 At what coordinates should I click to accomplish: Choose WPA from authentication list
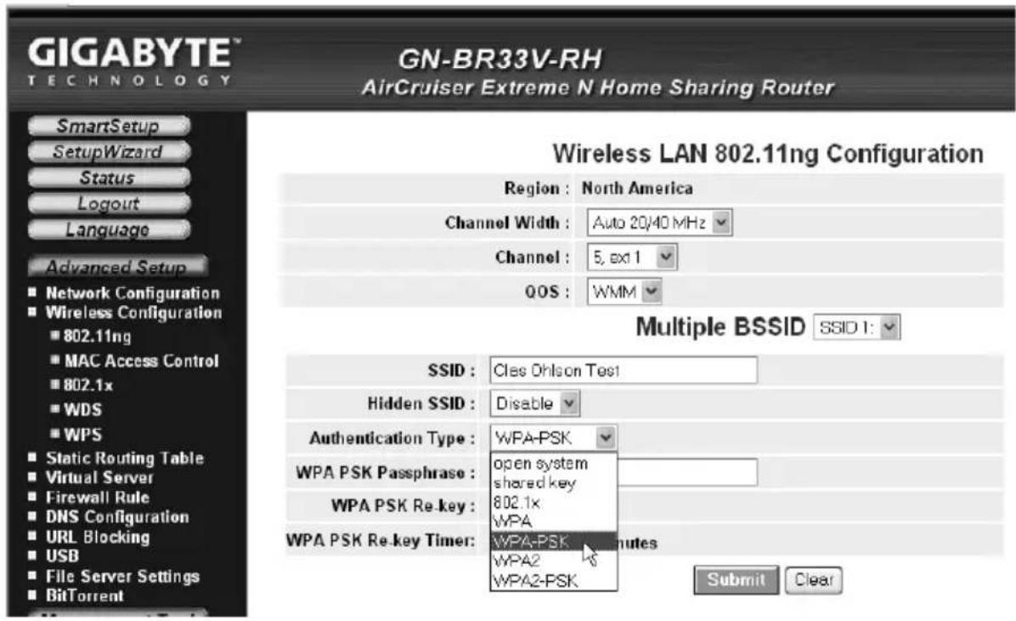pos(553,521)
